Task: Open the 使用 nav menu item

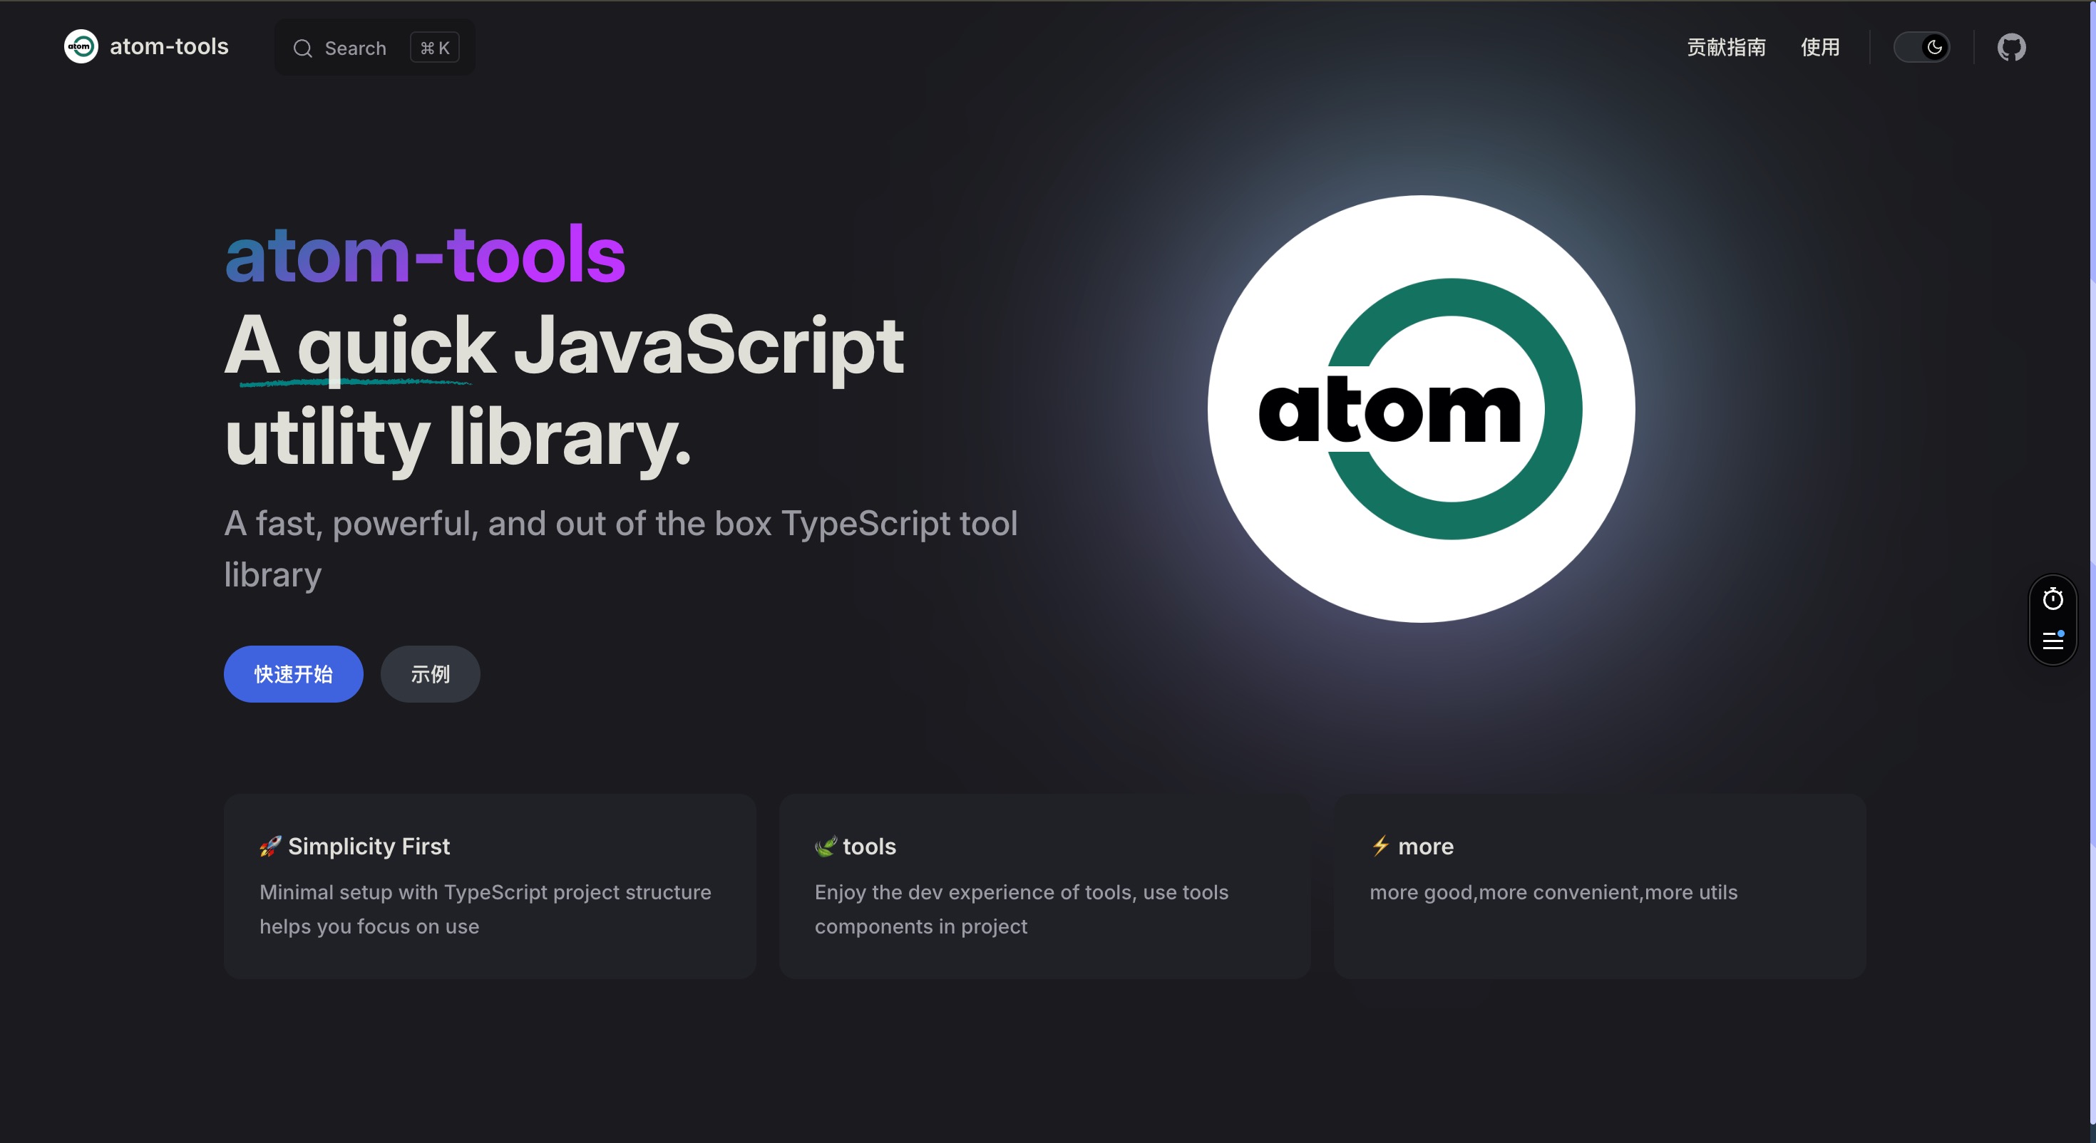Action: 1819,47
